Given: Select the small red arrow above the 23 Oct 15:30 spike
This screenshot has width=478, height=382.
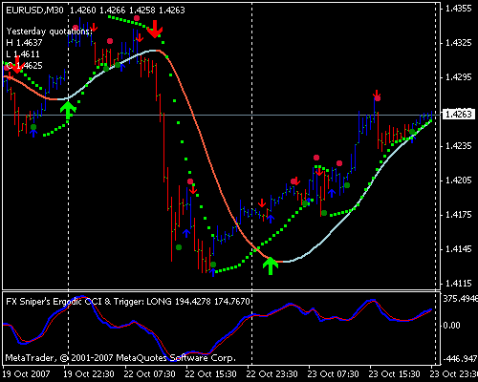Looking at the screenshot, I should point(377,94).
